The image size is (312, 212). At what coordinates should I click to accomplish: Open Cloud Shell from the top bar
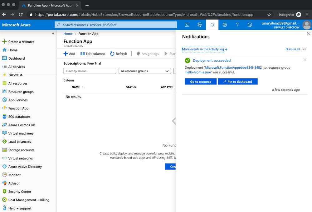pos(187,25)
